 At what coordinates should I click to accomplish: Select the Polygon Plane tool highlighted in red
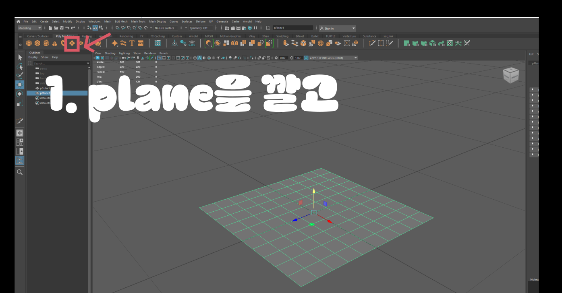72,43
